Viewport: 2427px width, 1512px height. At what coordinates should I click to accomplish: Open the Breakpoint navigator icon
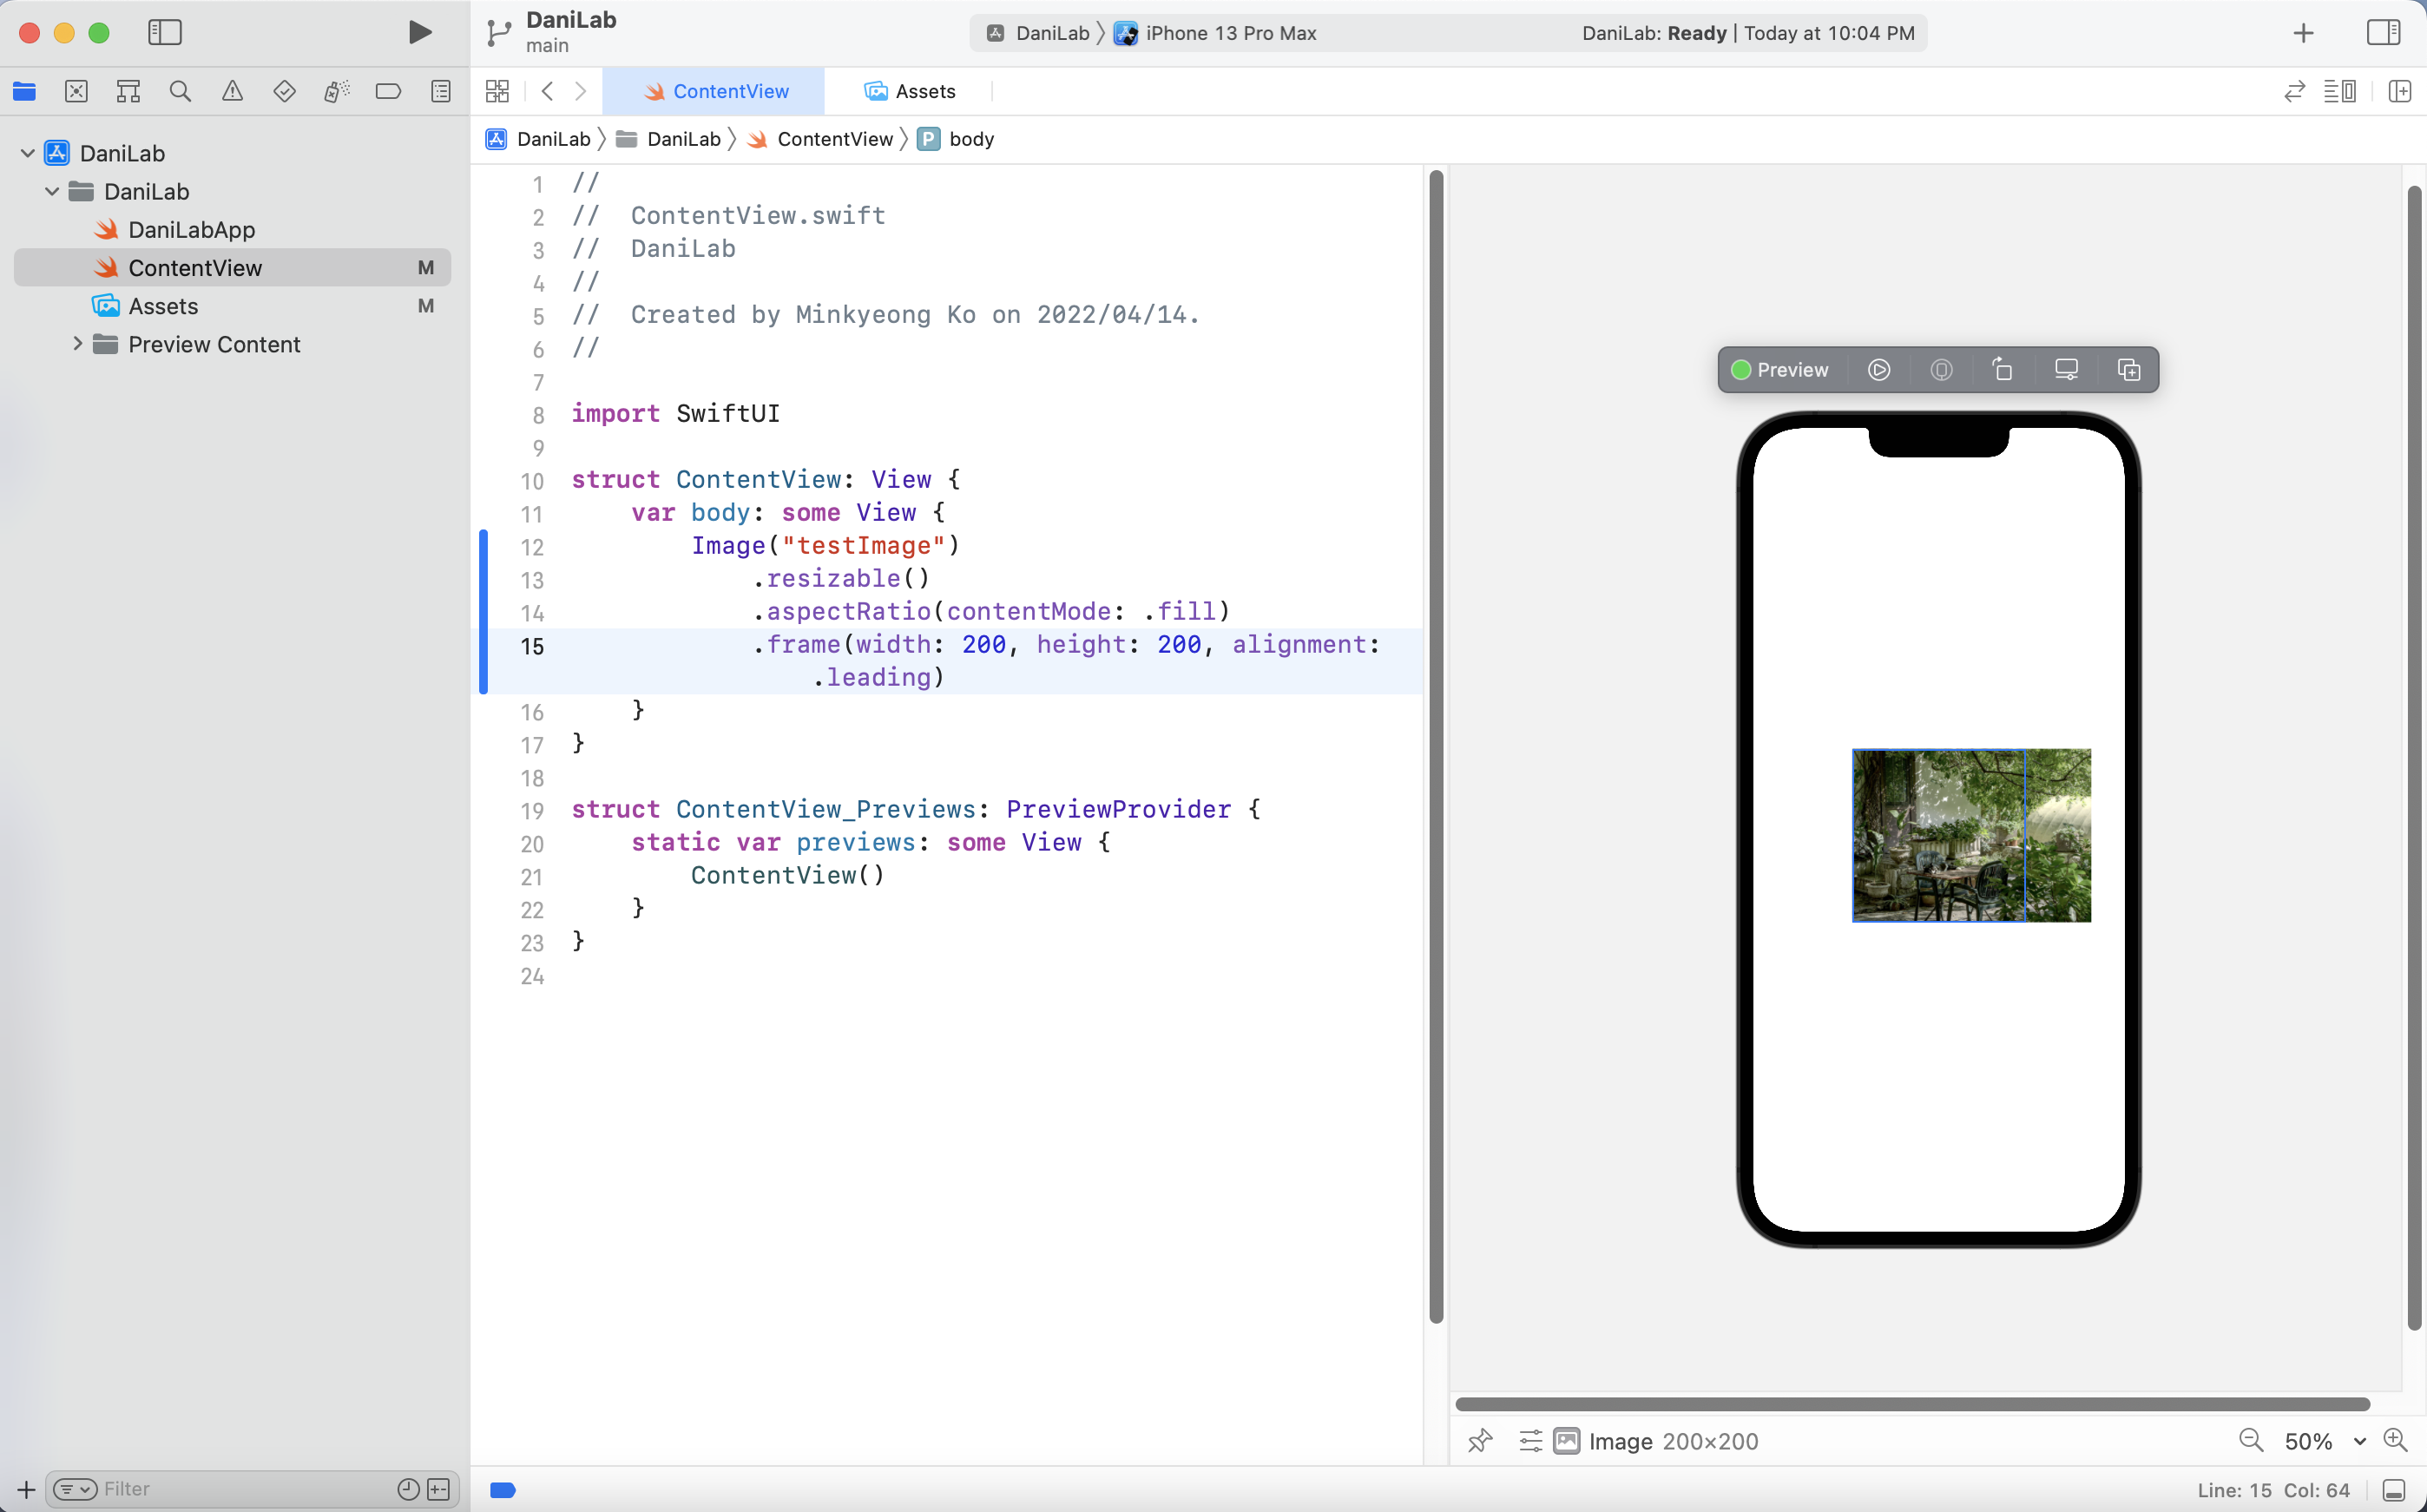tap(388, 91)
